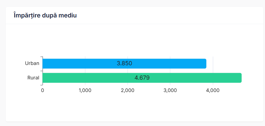The image size is (265, 126).
Task: Select the Urban category label
Action: pyautogui.click(x=32, y=63)
